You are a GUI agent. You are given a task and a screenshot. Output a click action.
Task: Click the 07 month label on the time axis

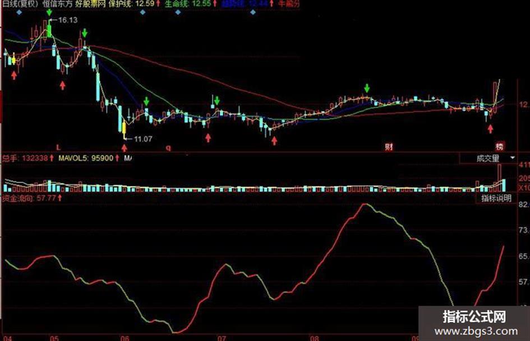coord(222,338)
